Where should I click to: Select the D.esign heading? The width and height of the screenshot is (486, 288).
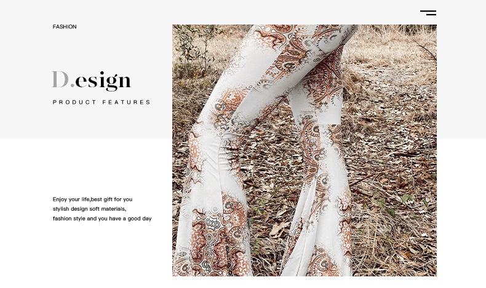(92, 80)
